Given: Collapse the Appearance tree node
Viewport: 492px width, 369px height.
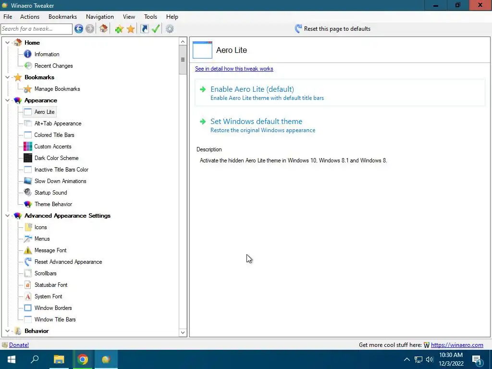Looking at the screenshot, I should [x=8, y=100].
